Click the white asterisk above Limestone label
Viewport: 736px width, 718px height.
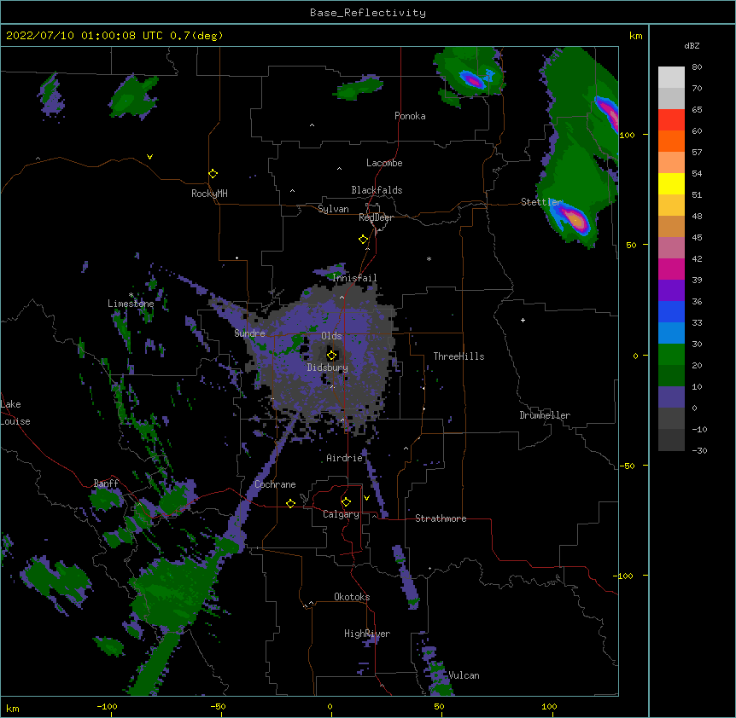(131, 295)
